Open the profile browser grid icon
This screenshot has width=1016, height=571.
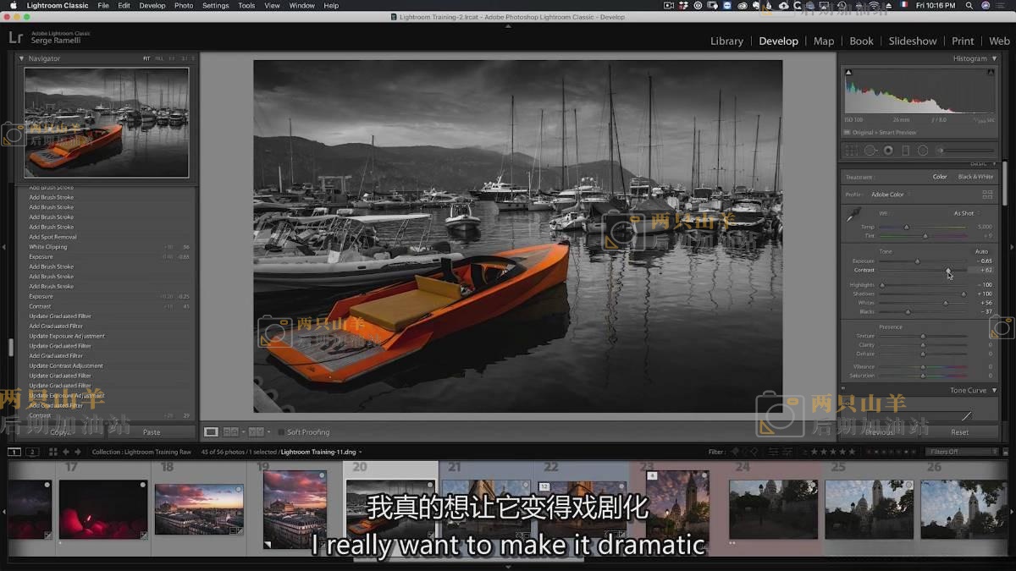point(987,195)
